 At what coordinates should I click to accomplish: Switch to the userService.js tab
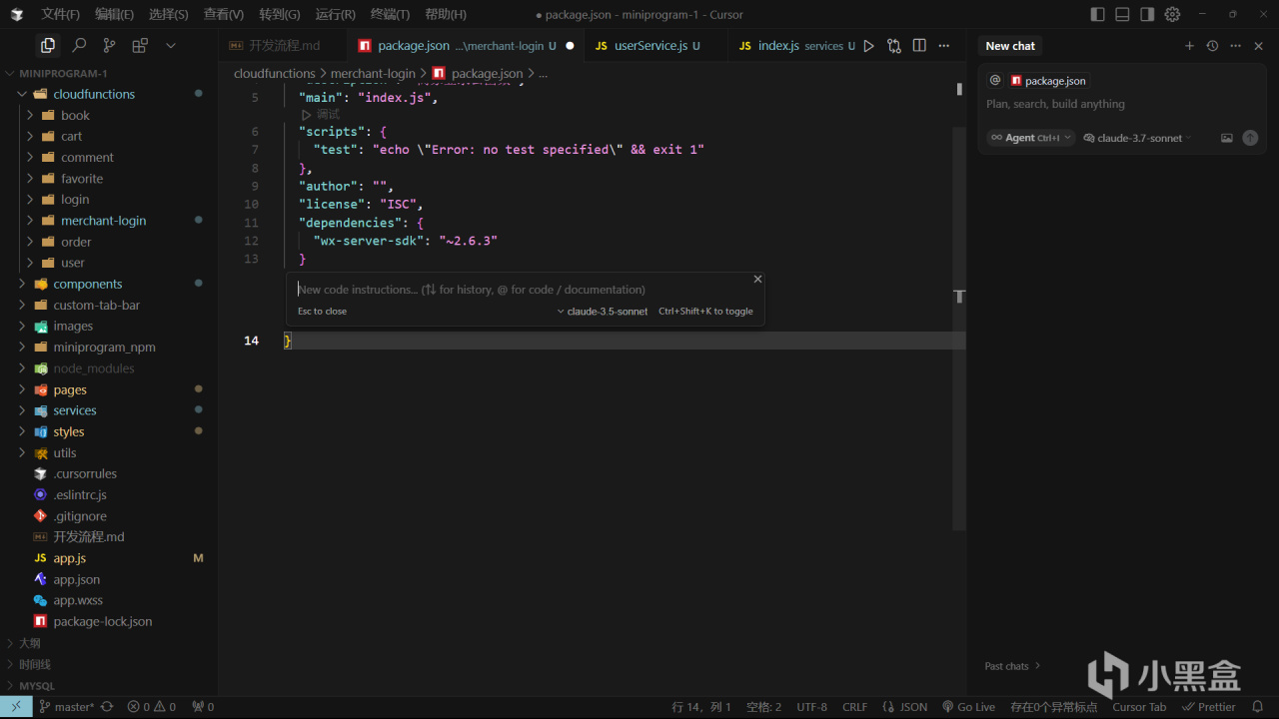coord(649,46)
